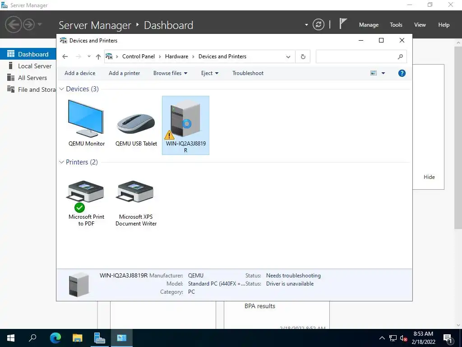Click the taskbar clock showing 8:53 AM
Screen dimensions: 462x347
(x=423, y=338)
